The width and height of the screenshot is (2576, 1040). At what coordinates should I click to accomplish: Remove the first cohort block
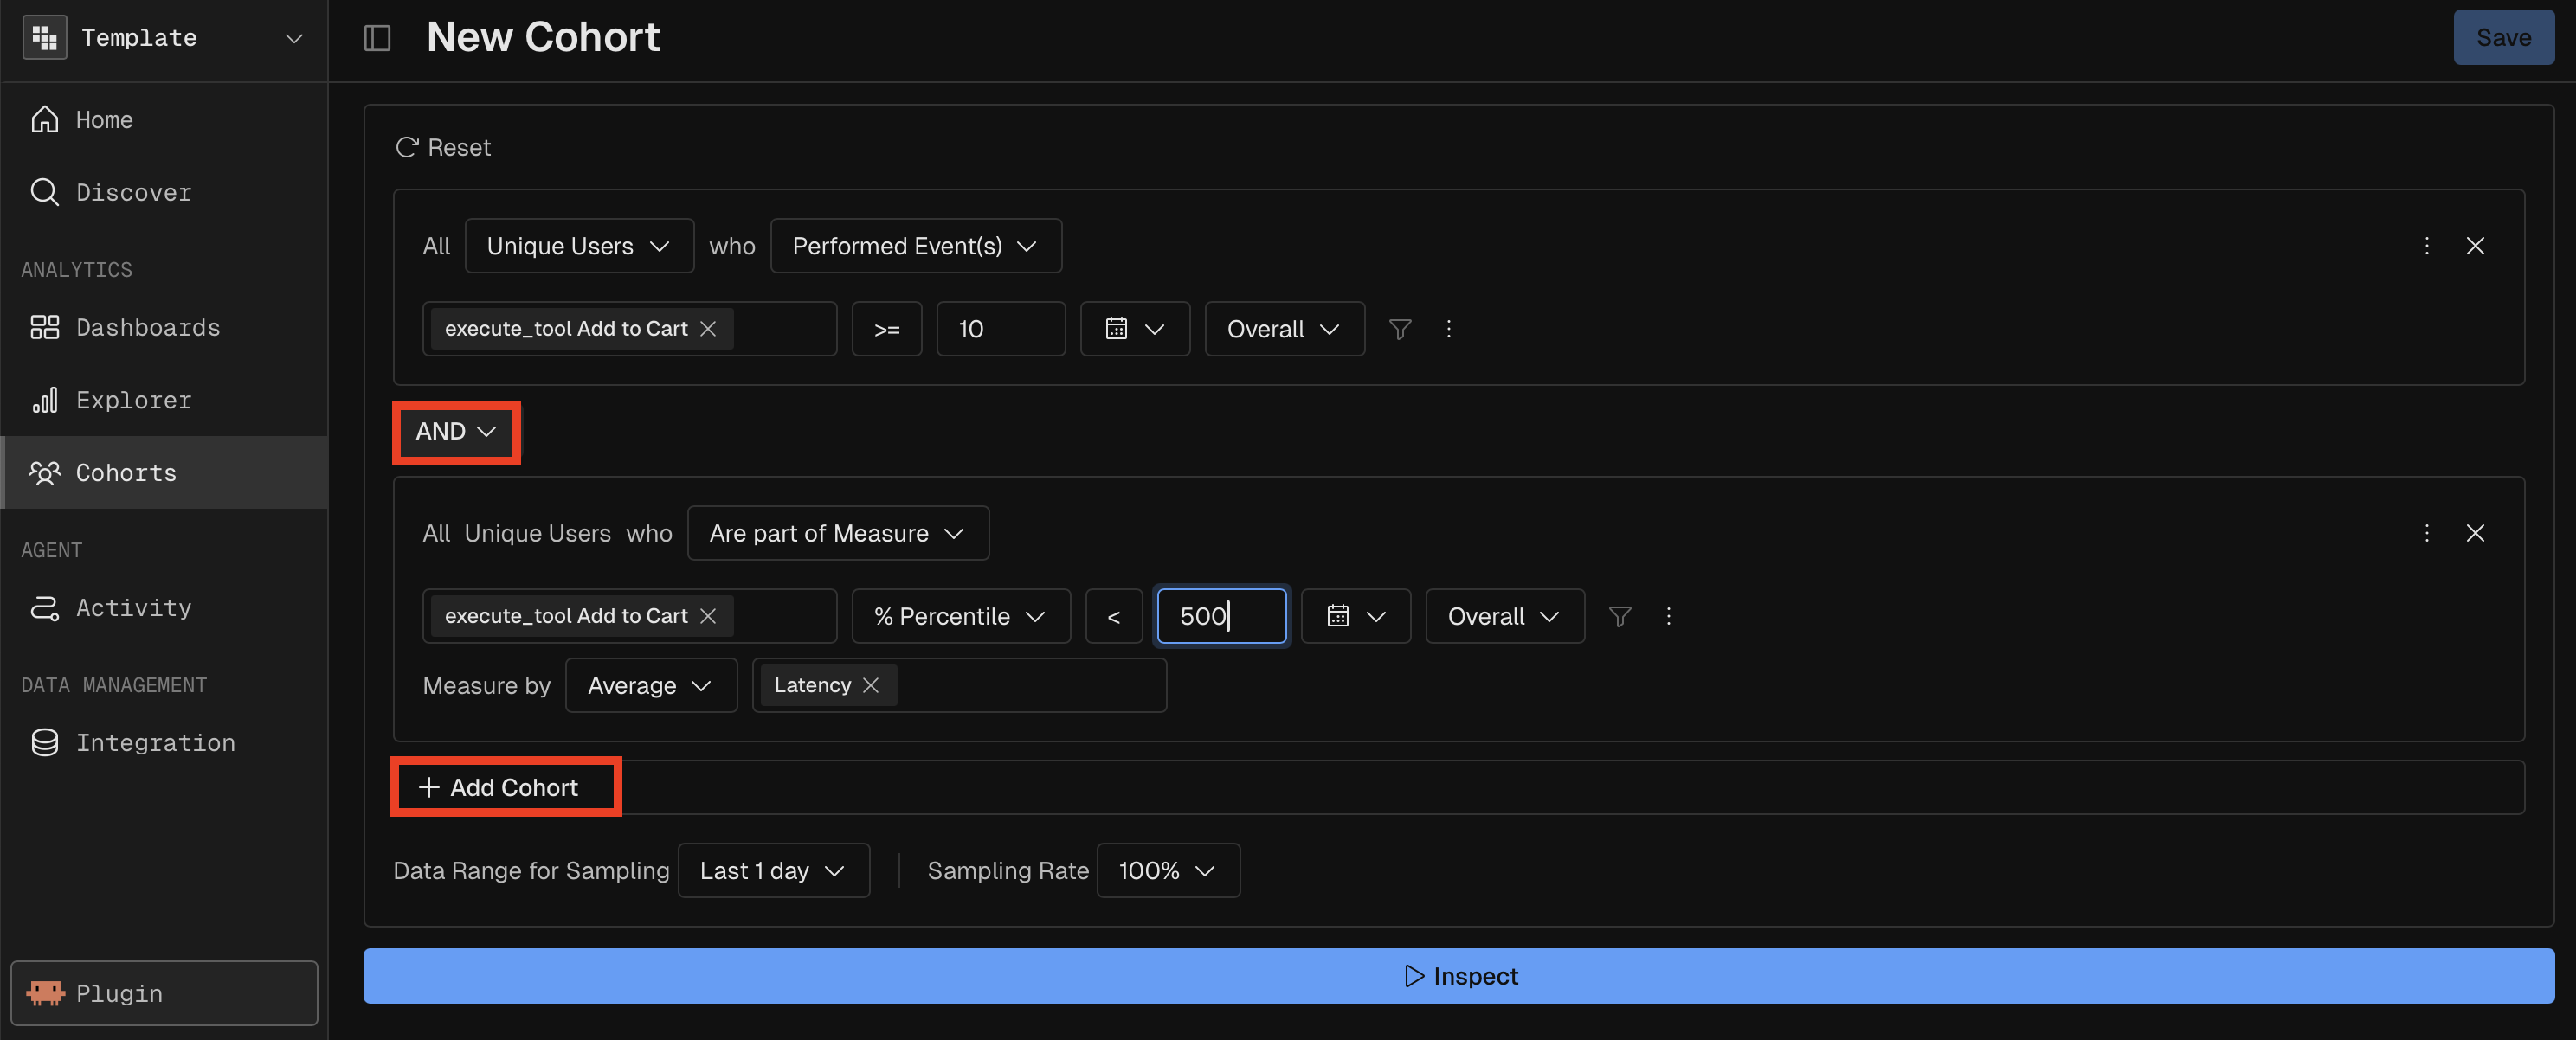(2475, 246)
